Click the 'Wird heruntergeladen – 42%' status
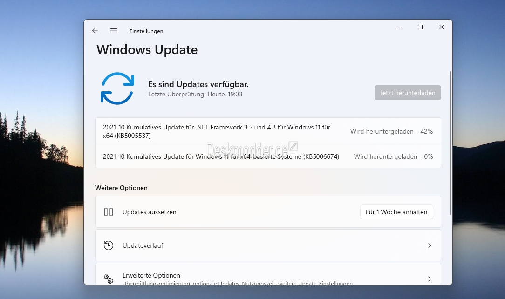The height and width of the screenshot is (299, 505). pyautogui.click(x=392, y=132)
